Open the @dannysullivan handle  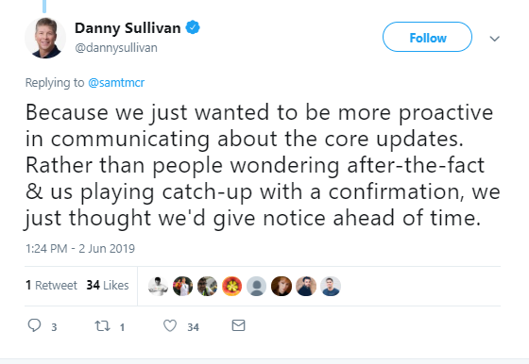tap(116, 48)
